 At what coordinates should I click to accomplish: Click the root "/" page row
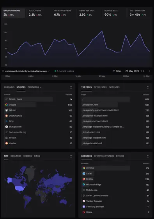pyautogui.click(x=115, y=99)
